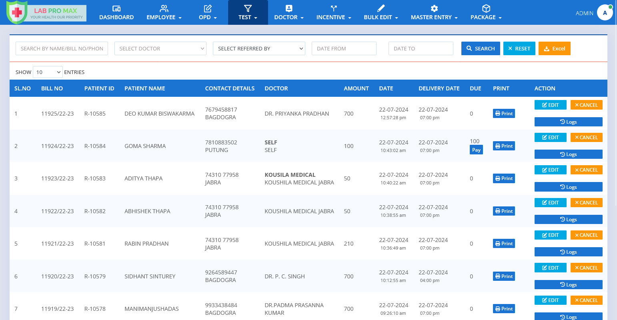Focus the Date From field
The width and height of the screenshot is (617, 320).
tap(344, 48)
